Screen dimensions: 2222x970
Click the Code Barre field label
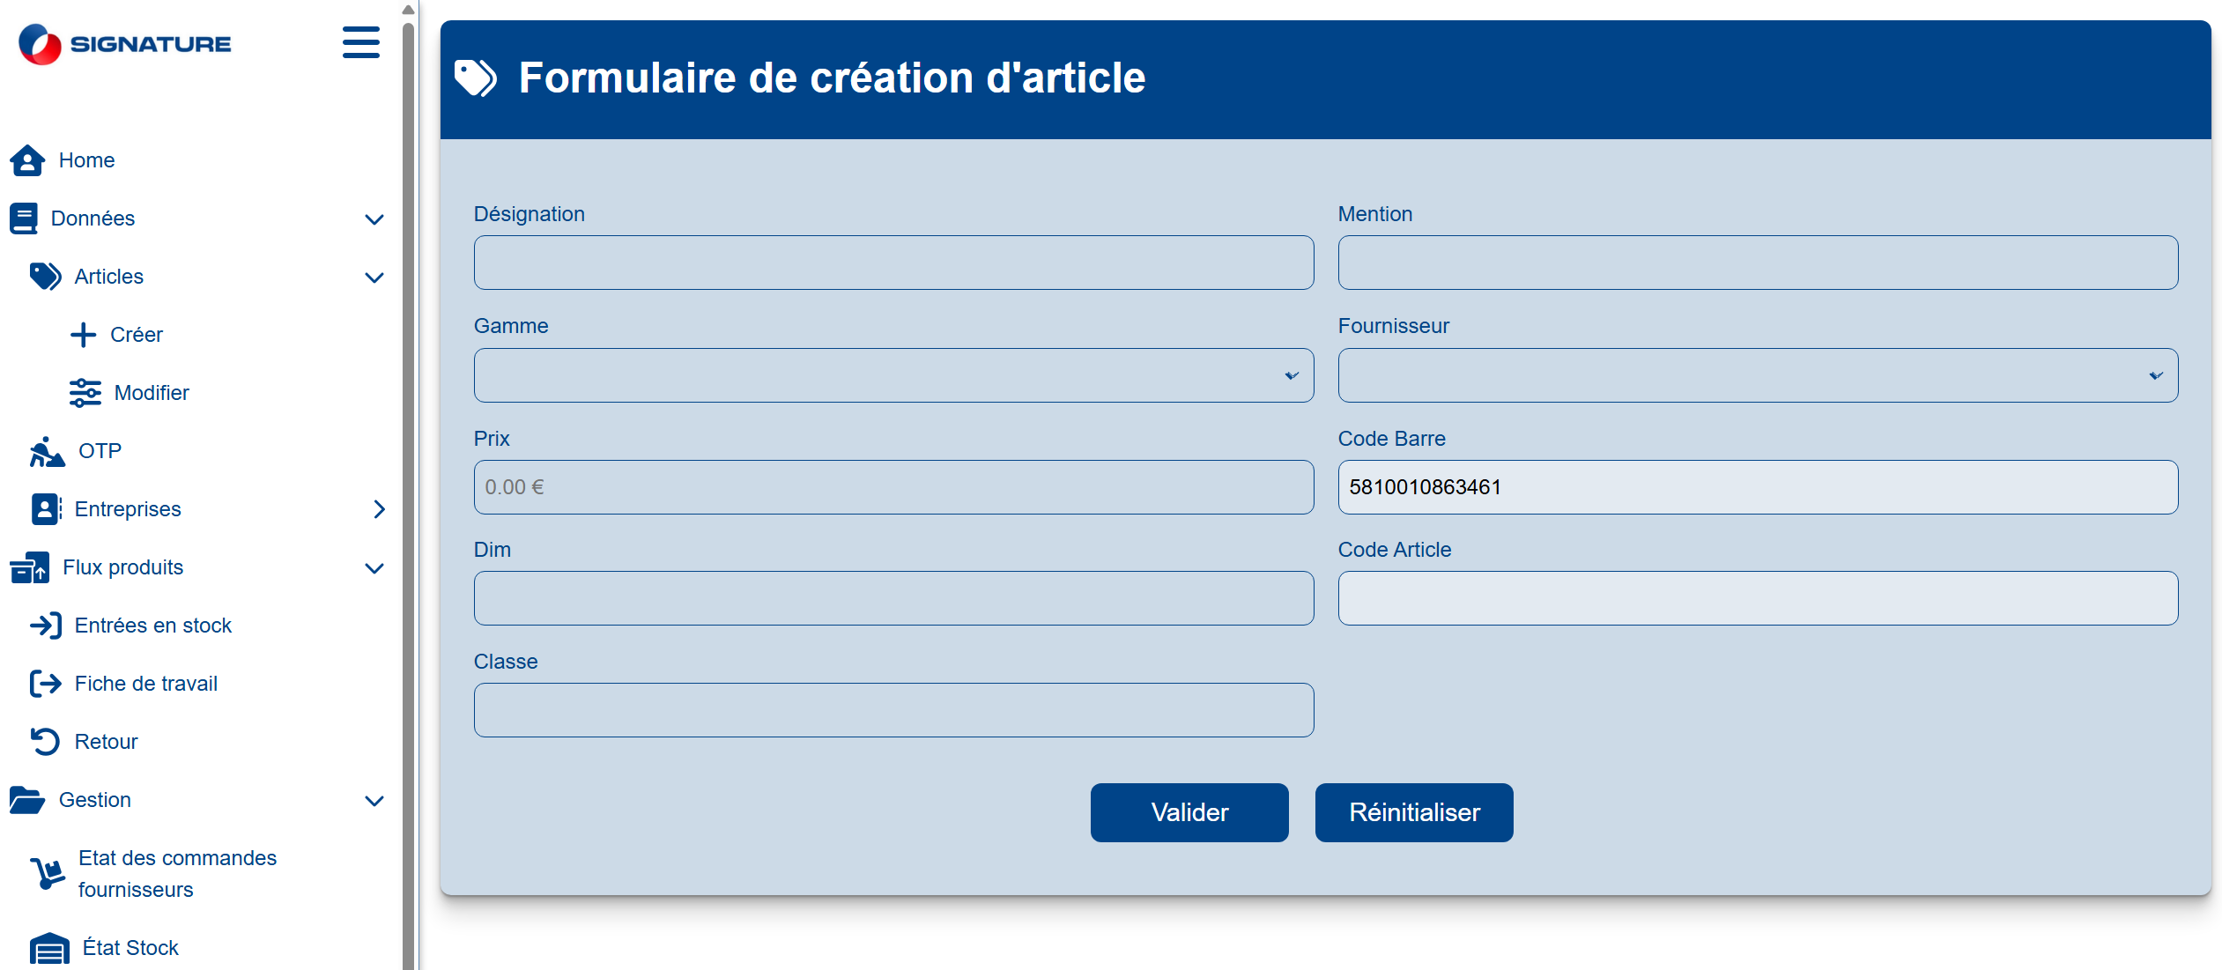pos(1392,439)
